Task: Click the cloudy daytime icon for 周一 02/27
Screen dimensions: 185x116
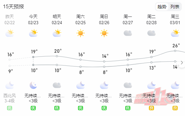Action: [x=128, y=33]
